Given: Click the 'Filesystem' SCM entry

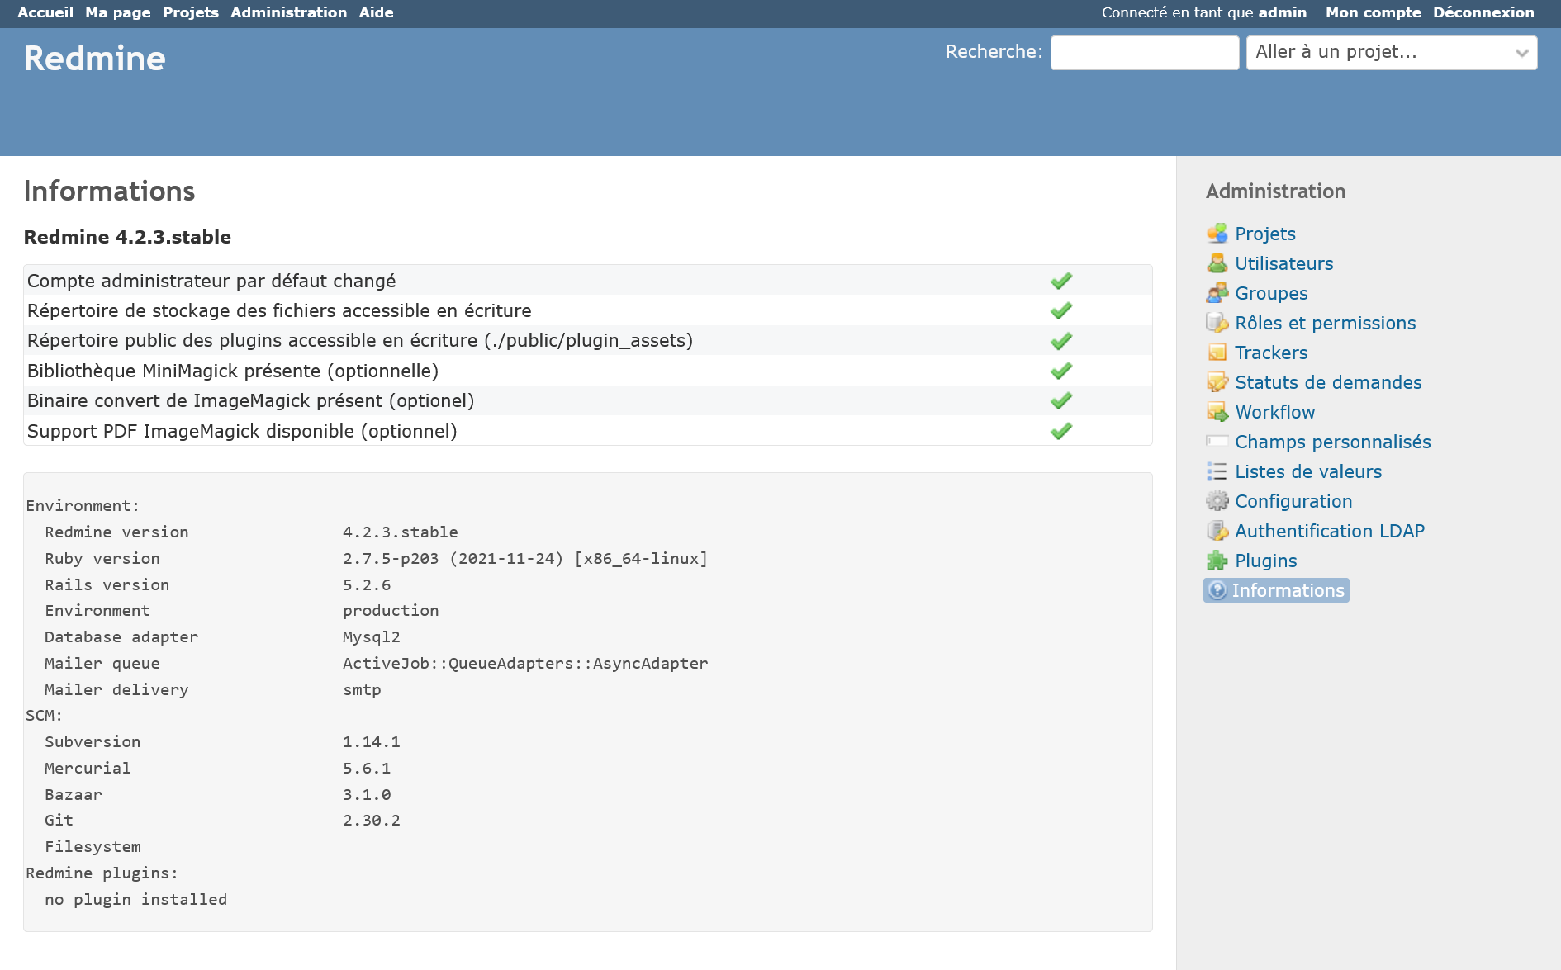Looking at the screenshot, I should click(93, 847).
